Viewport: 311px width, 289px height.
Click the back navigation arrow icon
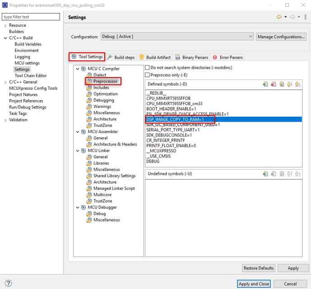(279, 17)
